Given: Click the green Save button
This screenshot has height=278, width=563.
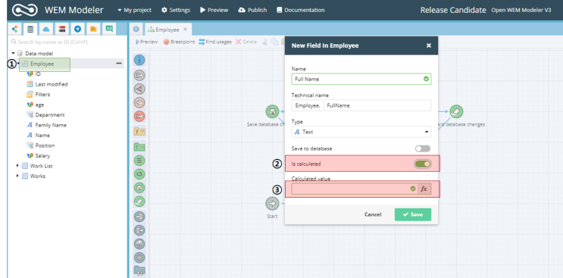Looking at the screenshot, I should 412,214.
